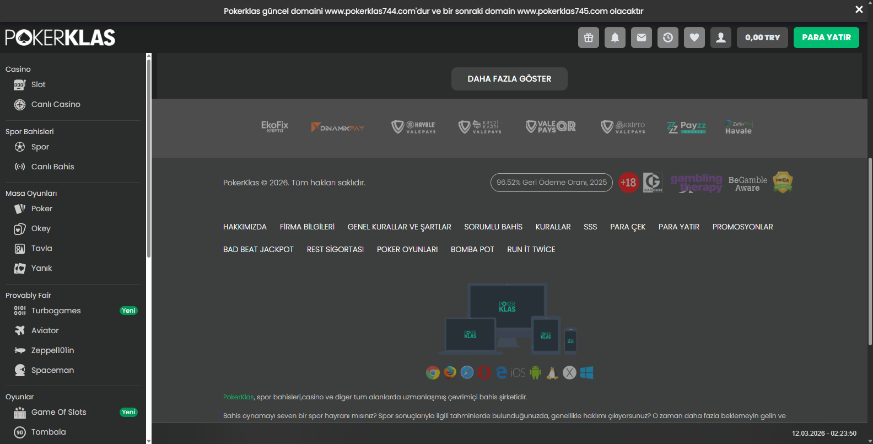This screenshot has width=873, height=444.
Task: Open the history clock icon
Action: point(668,38)
